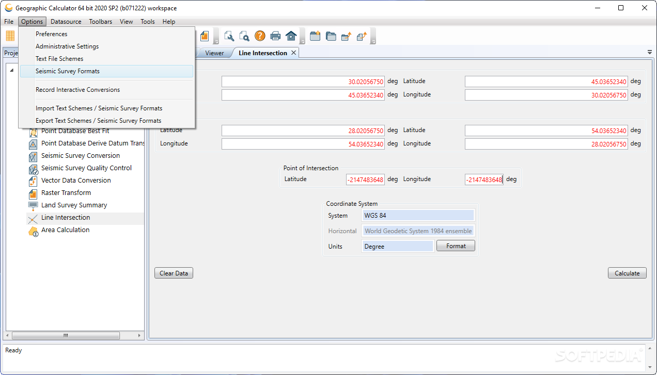Open help via orange question mark icon
This screenshot has height=375, width=657.
tap(260, 36)
